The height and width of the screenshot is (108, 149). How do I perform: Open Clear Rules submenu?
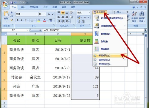pyautogui.click(x=110, y=60)
